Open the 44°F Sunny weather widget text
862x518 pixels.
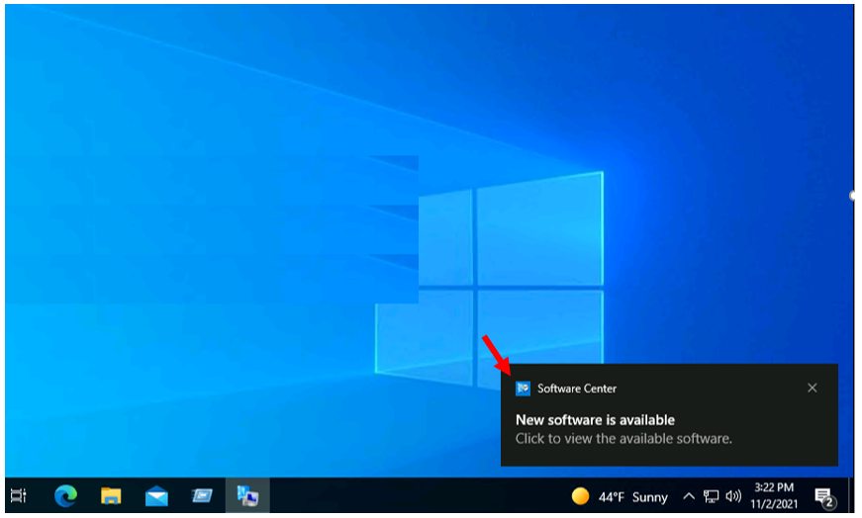pyautogui.click(x=632, y=497)
